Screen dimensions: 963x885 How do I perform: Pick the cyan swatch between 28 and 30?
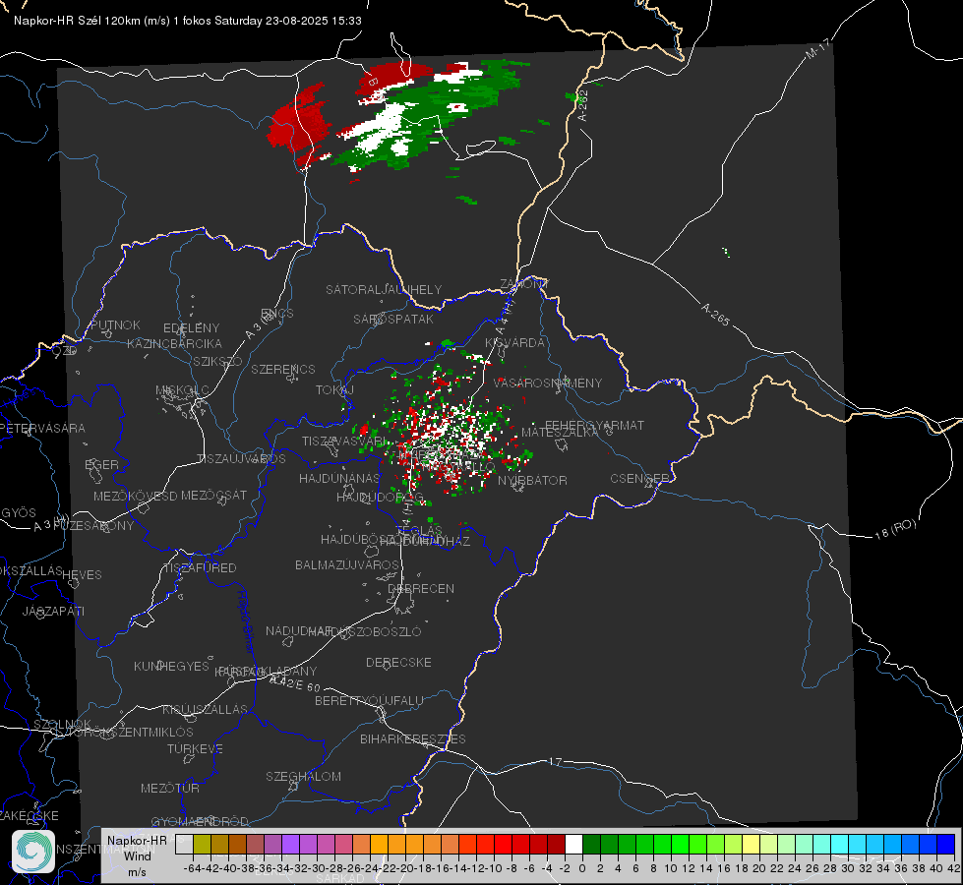(x=840, y=845)
